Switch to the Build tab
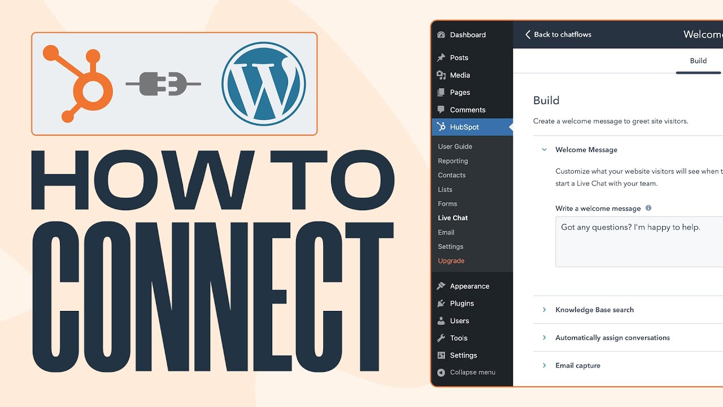The image size is (723, 407). [698, 61]
